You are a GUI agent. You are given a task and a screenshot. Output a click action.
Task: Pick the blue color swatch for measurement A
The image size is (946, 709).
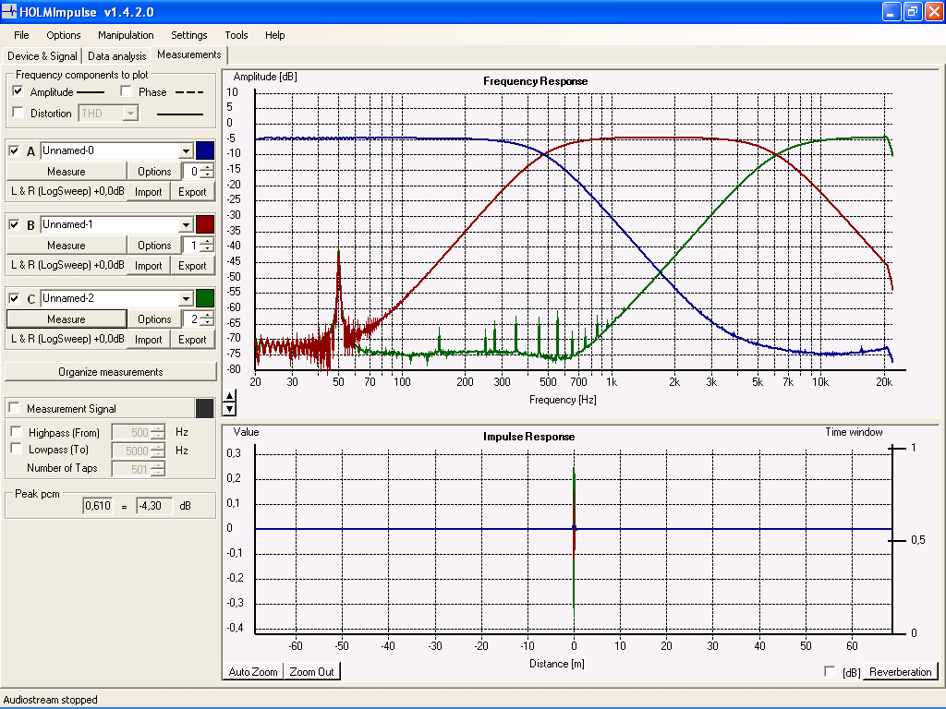coord(205,150)
